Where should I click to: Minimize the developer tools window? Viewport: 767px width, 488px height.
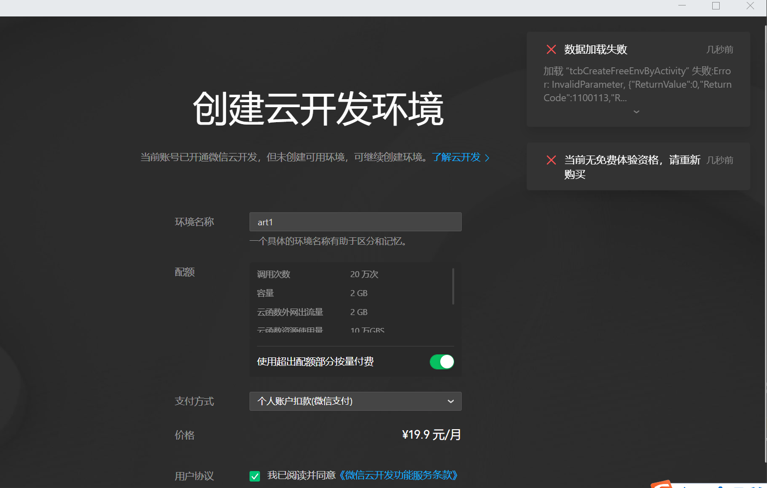click(x=682, y=5)
